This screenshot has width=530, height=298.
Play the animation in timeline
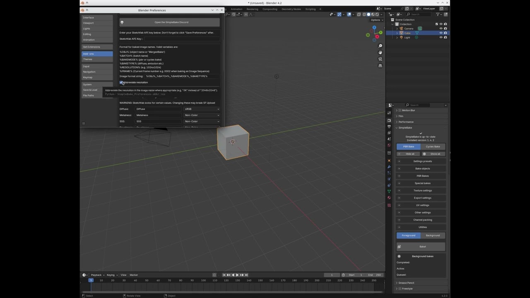coord(237,275)
